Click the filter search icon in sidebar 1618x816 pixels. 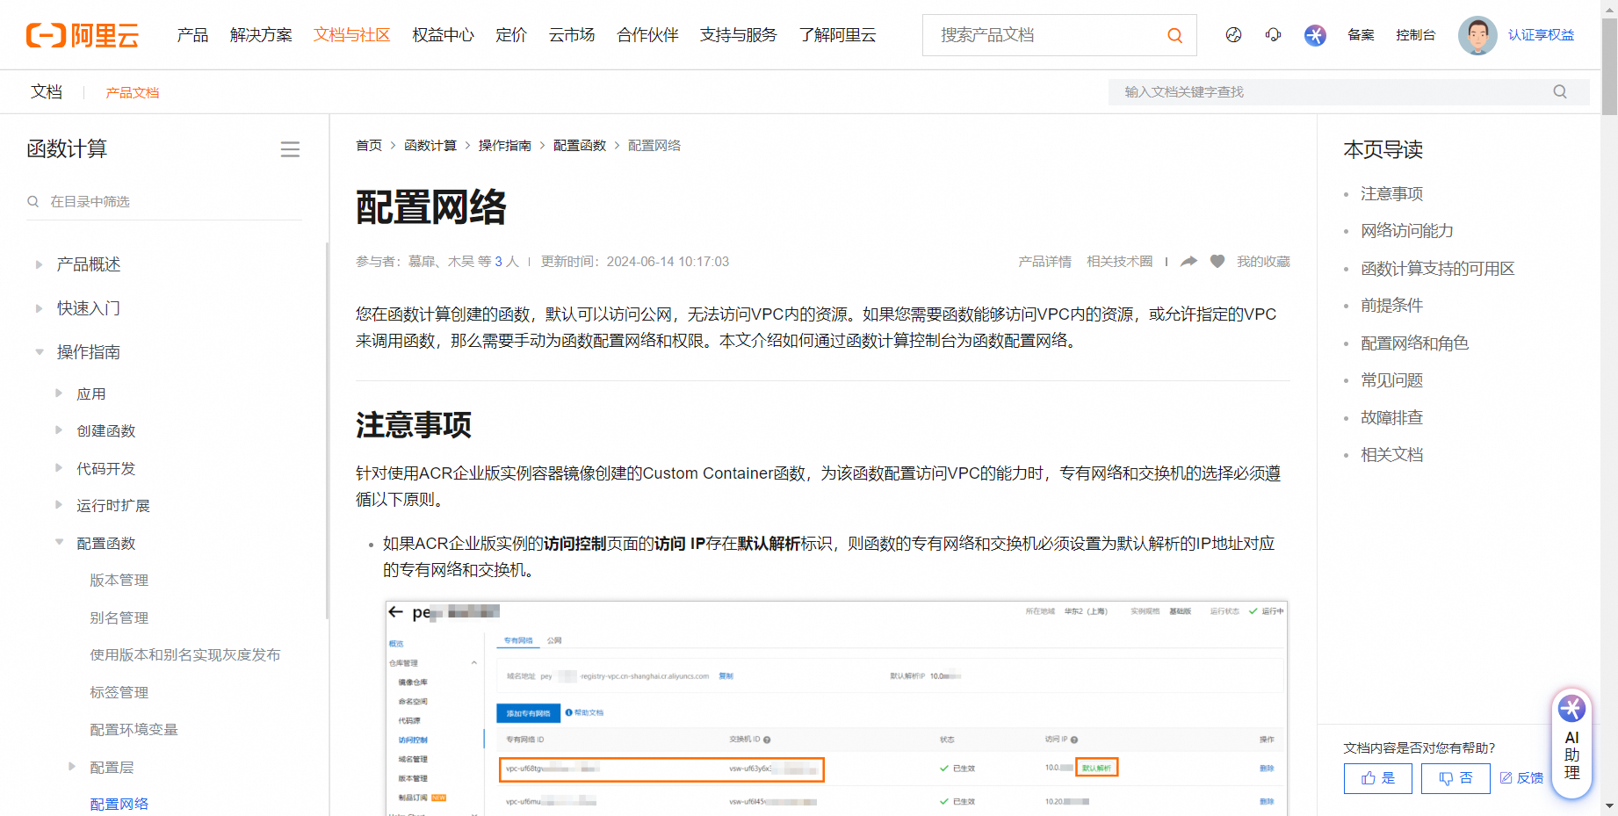(x=33, y=201)
